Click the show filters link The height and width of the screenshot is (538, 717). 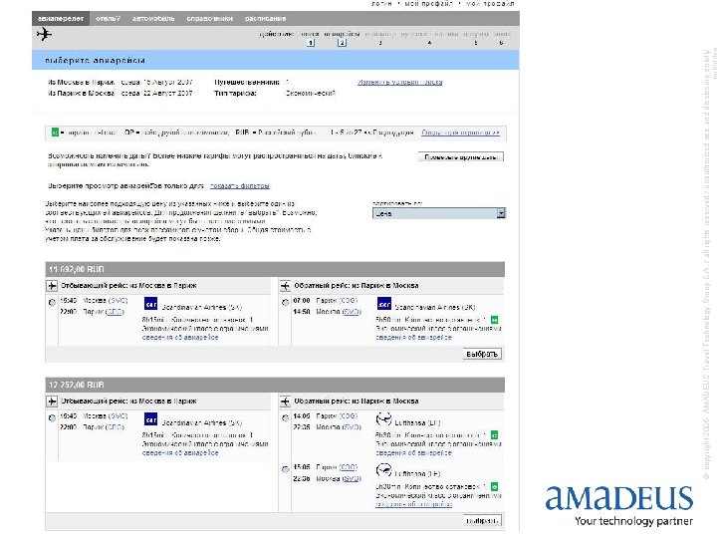pos(240,185)
